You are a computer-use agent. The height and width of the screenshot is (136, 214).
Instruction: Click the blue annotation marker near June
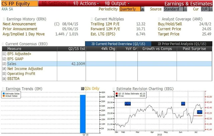183,104
